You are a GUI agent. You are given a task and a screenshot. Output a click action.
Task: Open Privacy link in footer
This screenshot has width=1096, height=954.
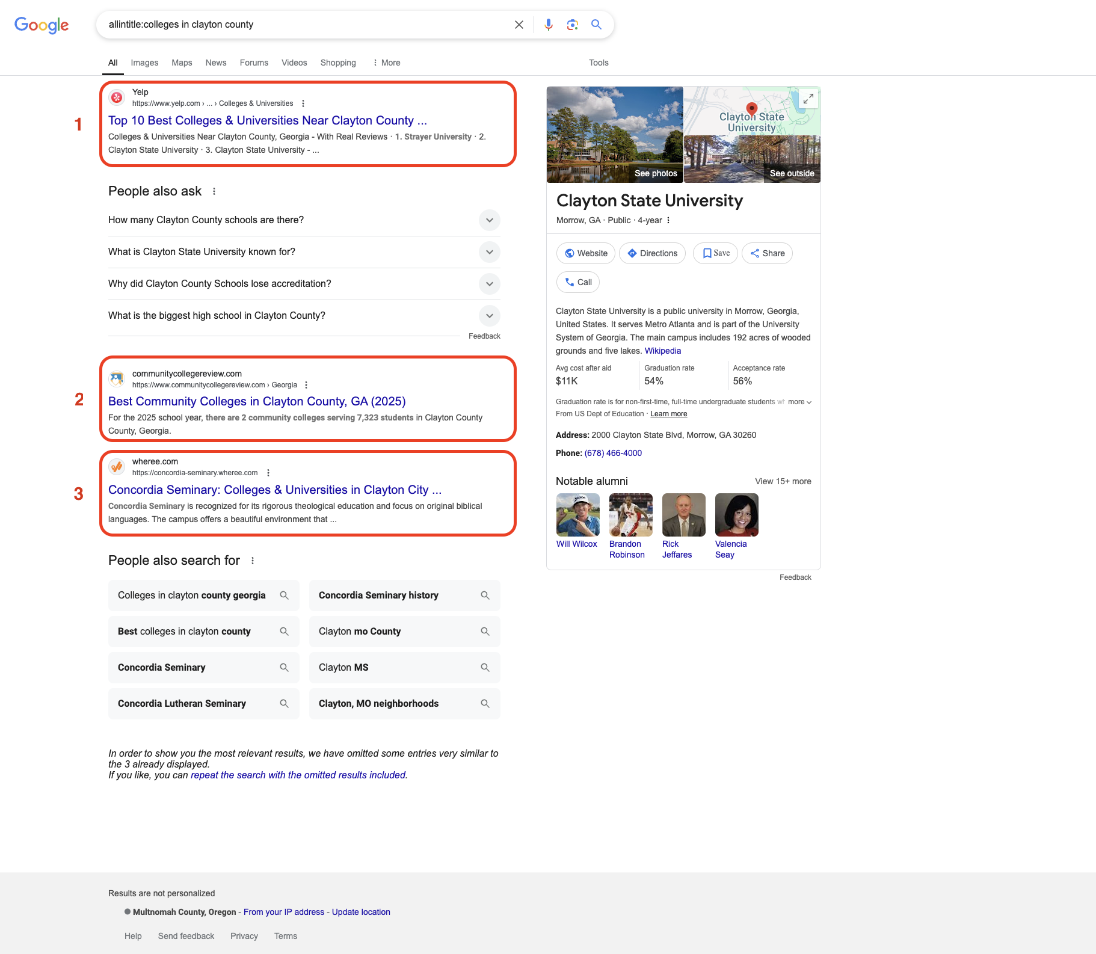(x=244, y=936)
